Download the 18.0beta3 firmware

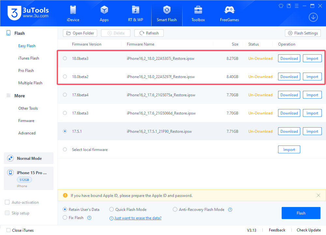(x=289, y=59)
